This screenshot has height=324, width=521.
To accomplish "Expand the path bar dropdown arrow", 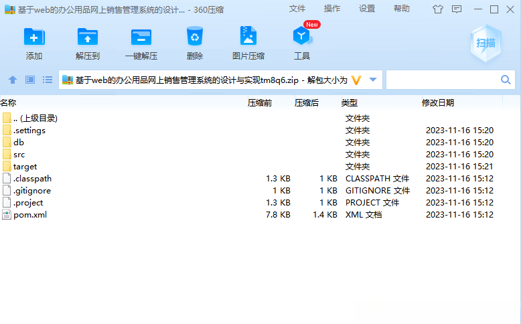I will click(373, 80).
